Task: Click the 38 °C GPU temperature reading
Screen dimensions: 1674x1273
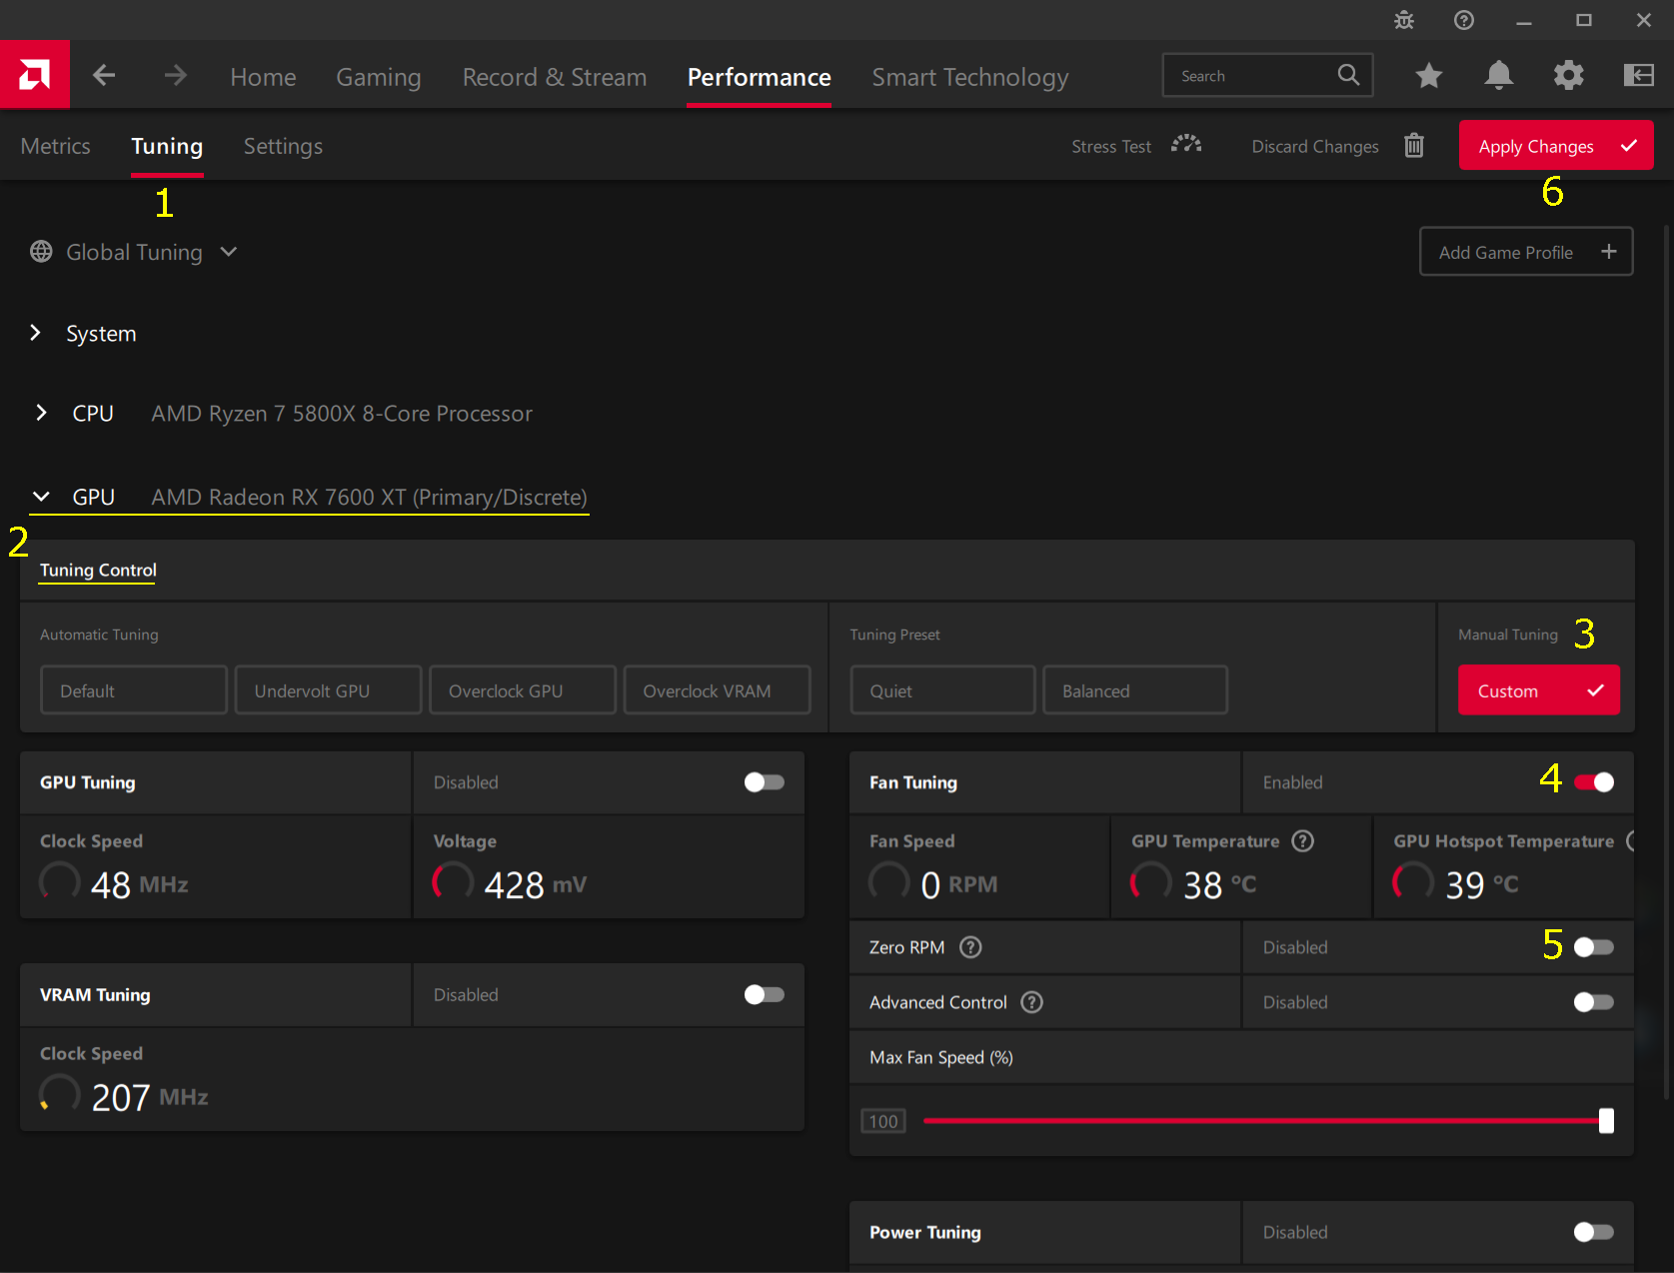Action: point(1220,884)
